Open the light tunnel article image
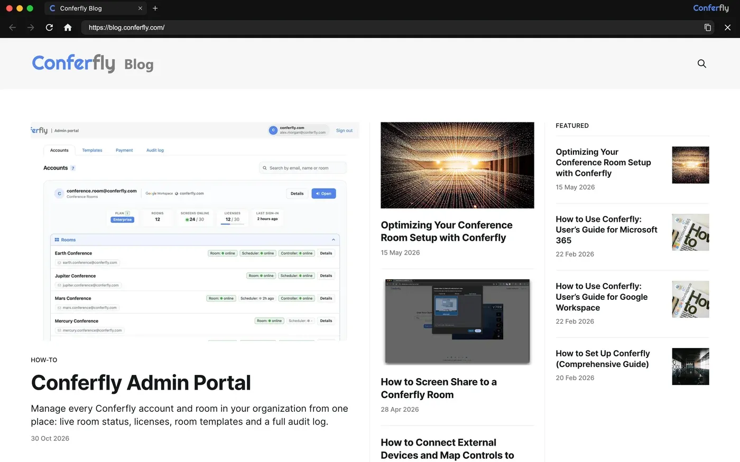Viewport: 740px width, 462px height. coord(457,165)
